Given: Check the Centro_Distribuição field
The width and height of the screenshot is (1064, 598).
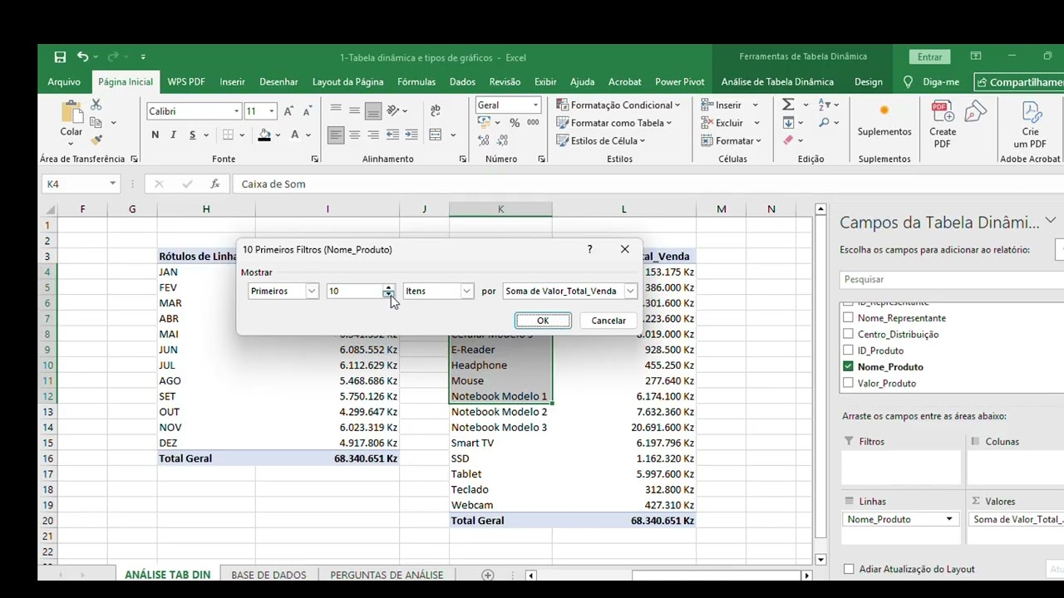Looking at the screenshot, I should pyautogui.click(x=848, y=334).
